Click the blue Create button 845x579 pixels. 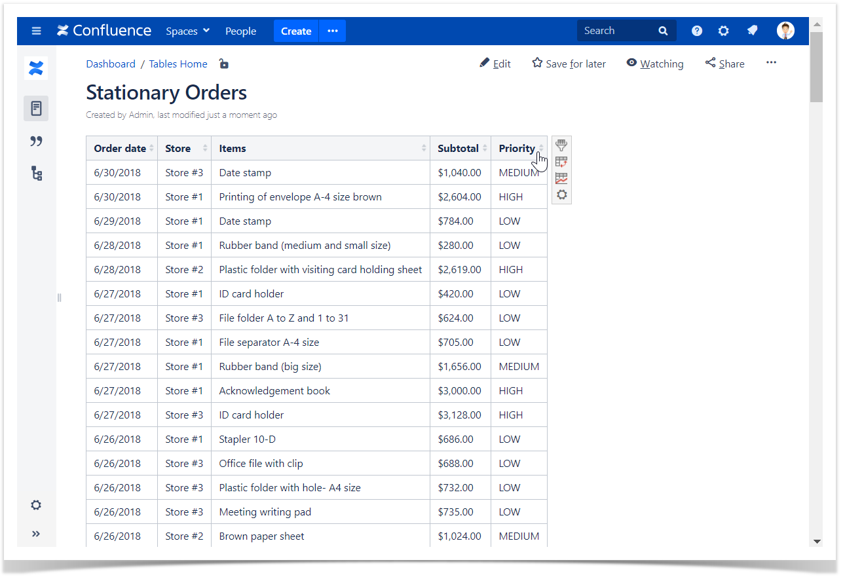[x=296, y=31]
